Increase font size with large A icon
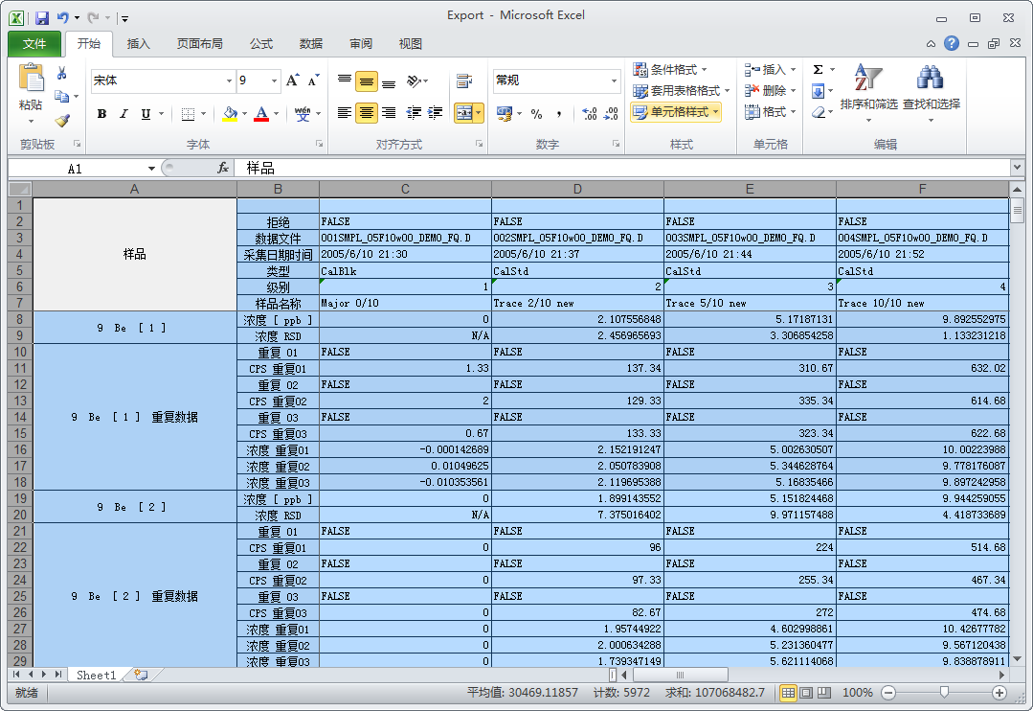 [x=293, y=80]
